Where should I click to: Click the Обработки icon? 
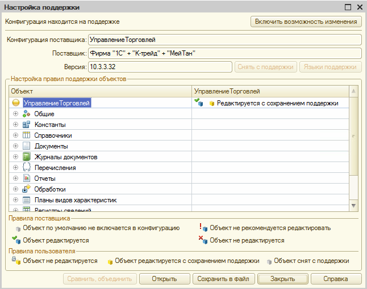click(x=26, y=189)
